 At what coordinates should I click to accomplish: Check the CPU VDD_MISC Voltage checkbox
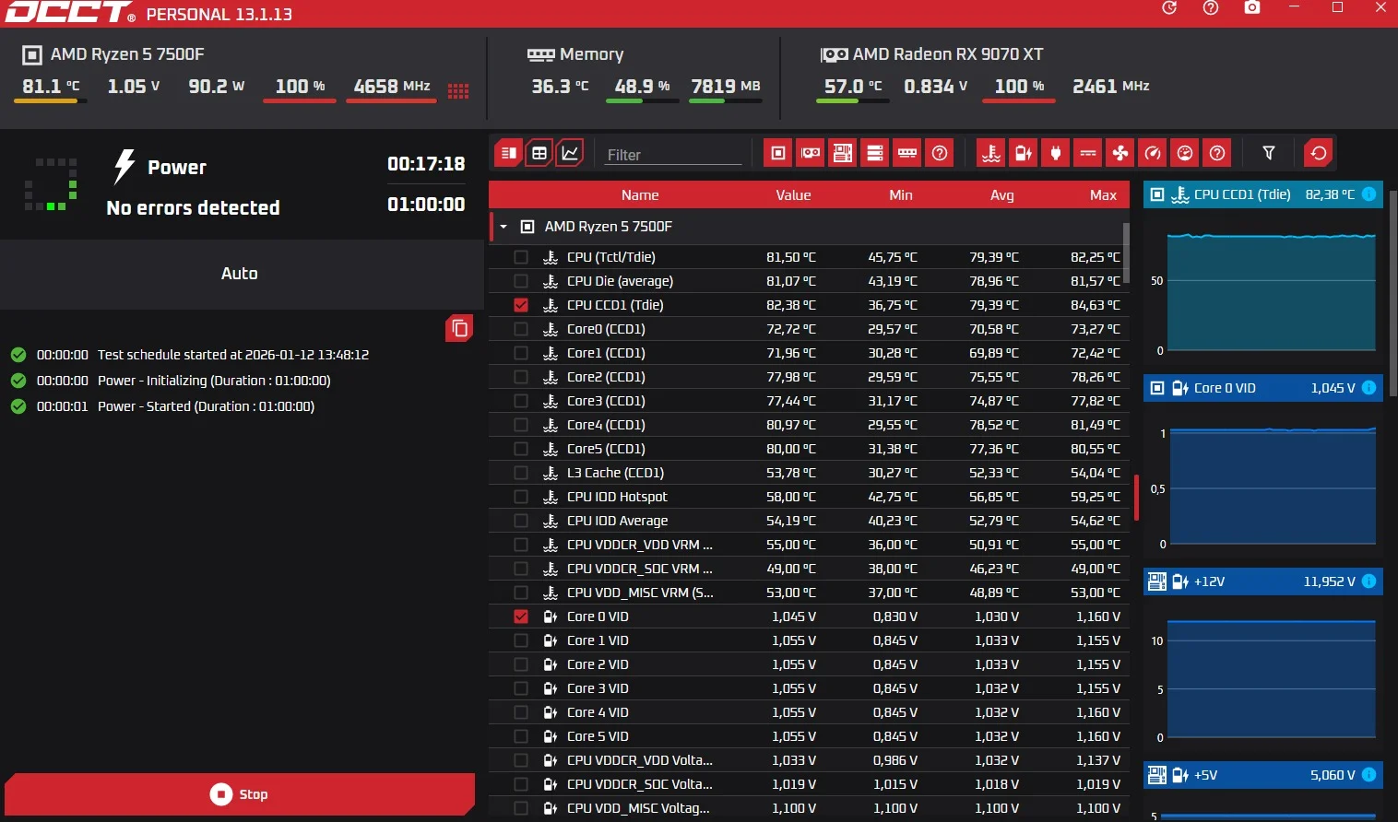coord(521,808)
